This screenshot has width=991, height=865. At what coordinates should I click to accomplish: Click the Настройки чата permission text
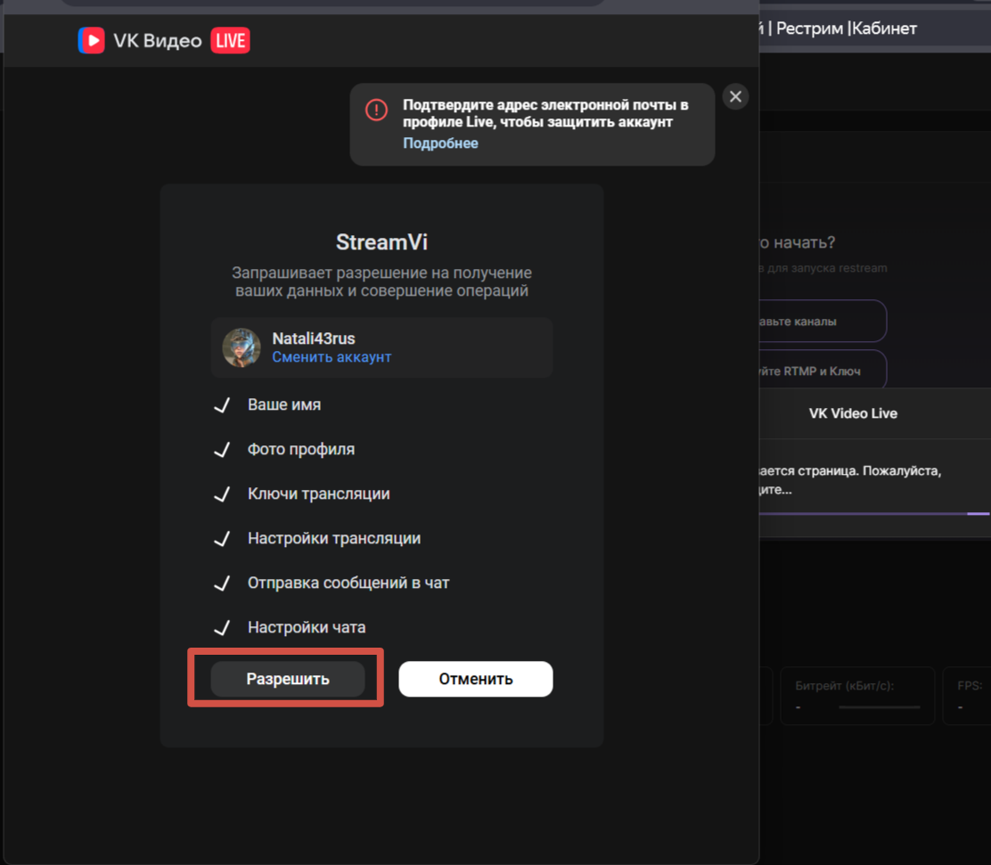307,627
